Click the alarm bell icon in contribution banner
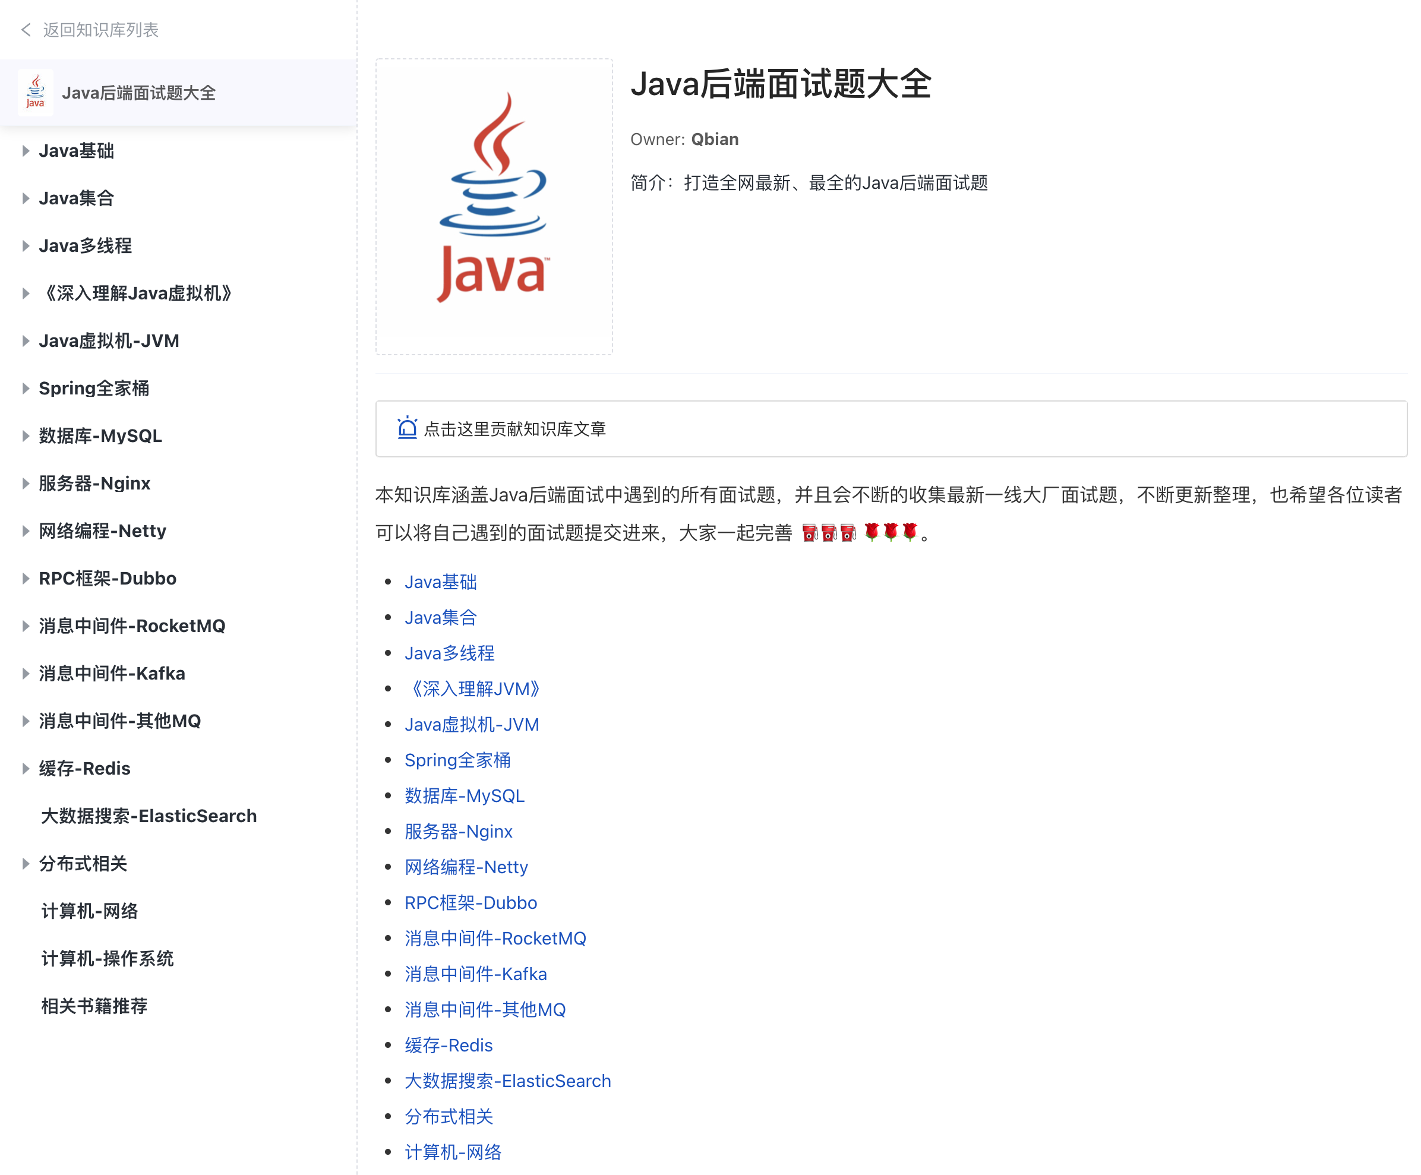1421x1175 pixels. (407, 428)
